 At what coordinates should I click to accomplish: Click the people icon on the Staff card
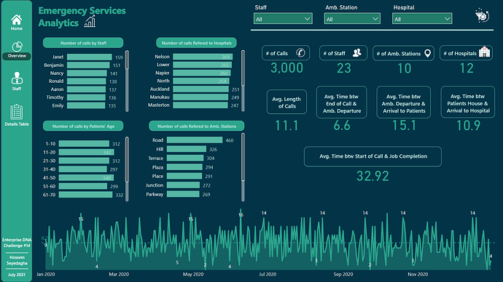coord(356,53)
